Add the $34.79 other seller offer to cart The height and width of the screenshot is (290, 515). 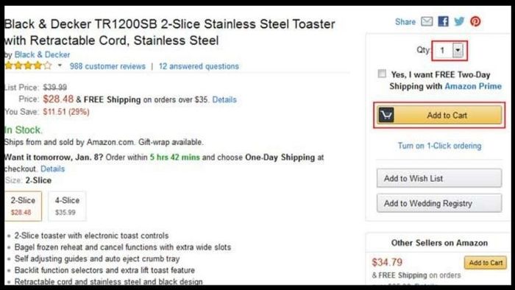click(x=486, y=263)
